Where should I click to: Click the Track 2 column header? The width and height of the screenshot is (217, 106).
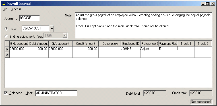point(203,44)
